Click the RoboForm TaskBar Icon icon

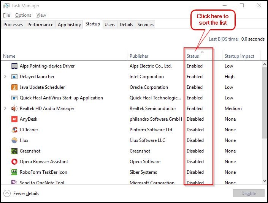pyautogui.click(x=14, y=172)
